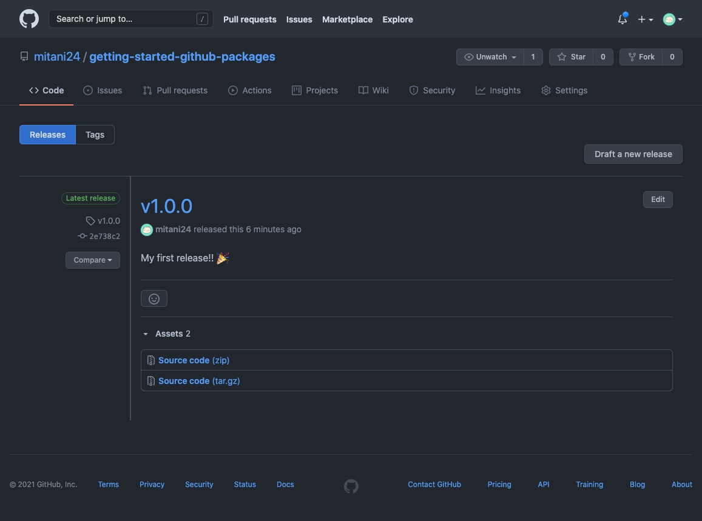Click file icon next to Source code (tar.gz)

tap(151, 381)
